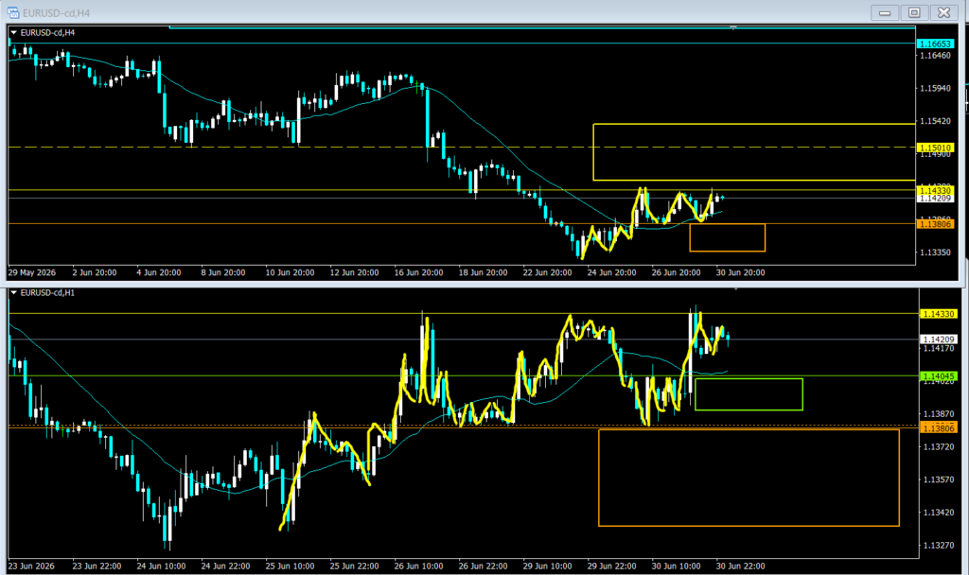Click the 23 Jun 22:00 time label
The height and width of the screenshot is (575, 969).
pos(97,566)
